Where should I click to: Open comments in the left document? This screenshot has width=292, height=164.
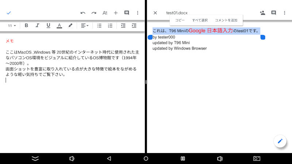[127, 13]
